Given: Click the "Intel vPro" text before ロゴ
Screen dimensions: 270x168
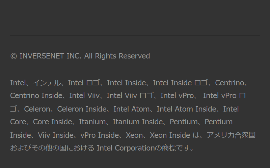Looking at the screenshot, I should pos(220,96).
